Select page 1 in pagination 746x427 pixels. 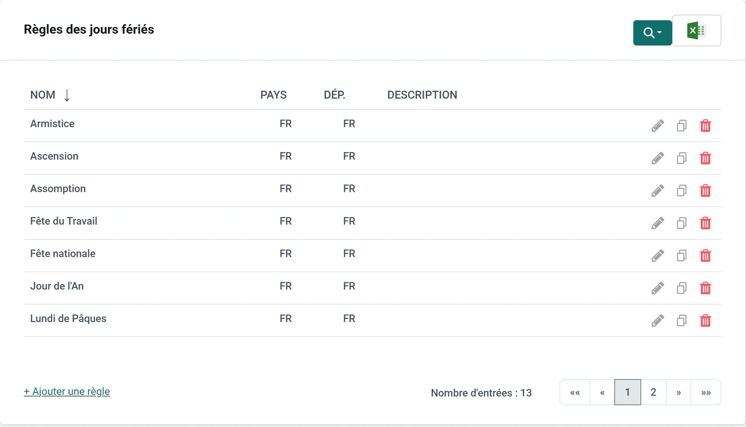click(x=627, y=392)
